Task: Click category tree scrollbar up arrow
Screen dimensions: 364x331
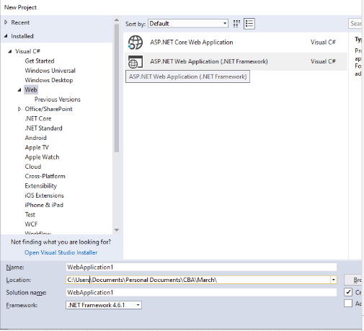Action: (117, 20)
